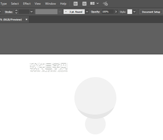The image size is (163, 140).
Task: Click the GPU performance rocket icon
Action: pos(105,4)
